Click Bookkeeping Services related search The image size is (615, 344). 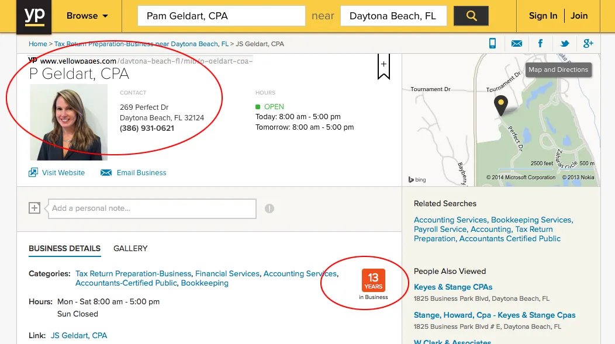coord(532,220)
